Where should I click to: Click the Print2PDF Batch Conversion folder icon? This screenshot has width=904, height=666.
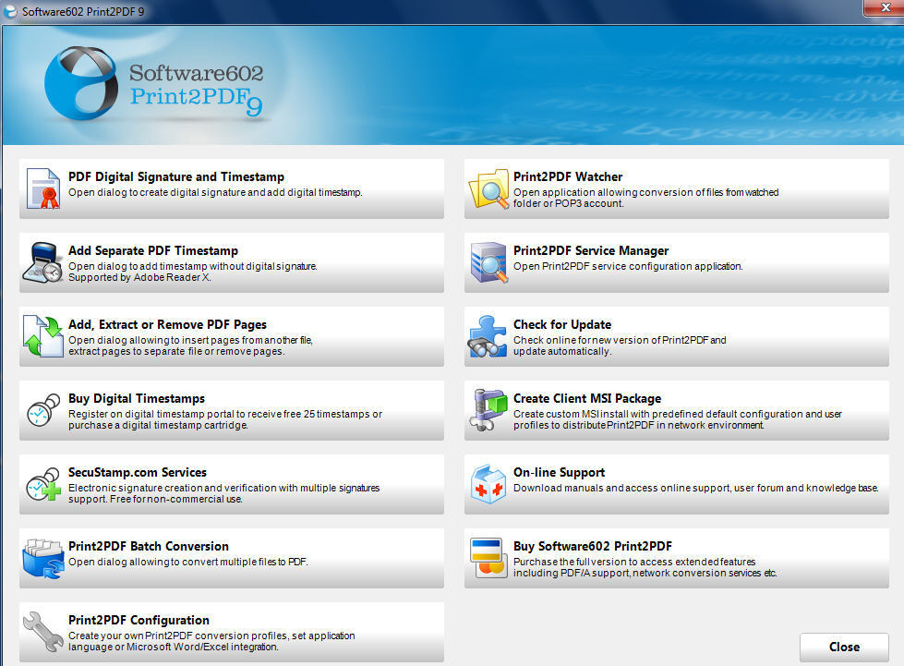pyautogui.click(x=42, y=558)
